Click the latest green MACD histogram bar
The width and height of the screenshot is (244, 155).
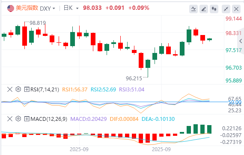(209, 129)
